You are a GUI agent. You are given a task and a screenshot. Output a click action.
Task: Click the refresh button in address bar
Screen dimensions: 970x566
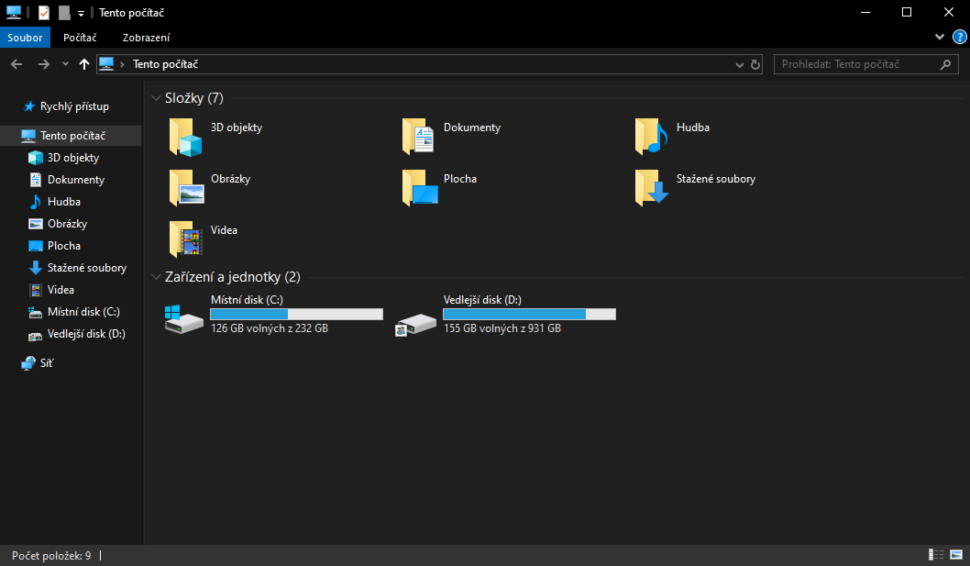point(755,64)
